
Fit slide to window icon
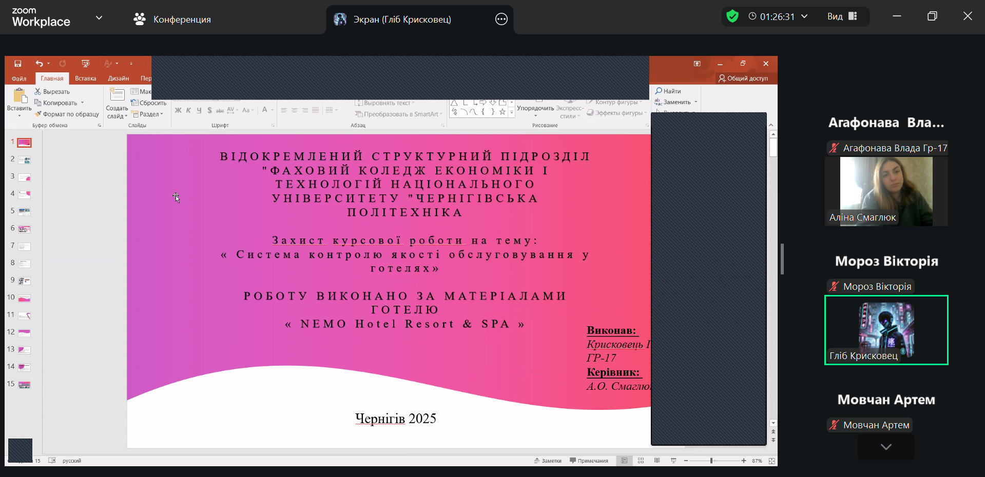[x=771, y=461]
